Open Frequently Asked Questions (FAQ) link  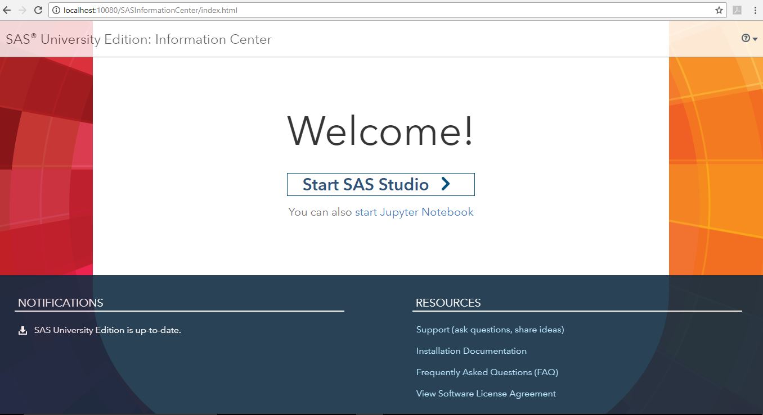click(x=487, y=372)
